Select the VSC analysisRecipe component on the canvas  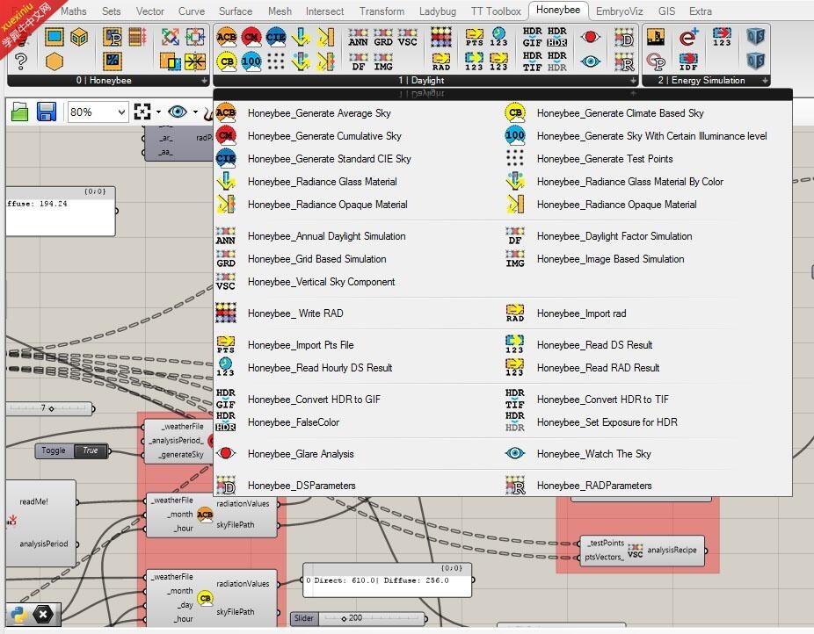(x=643, y=550)
